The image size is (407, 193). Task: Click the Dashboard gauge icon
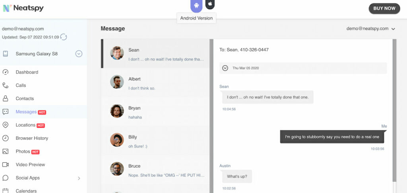pos(6,72)
